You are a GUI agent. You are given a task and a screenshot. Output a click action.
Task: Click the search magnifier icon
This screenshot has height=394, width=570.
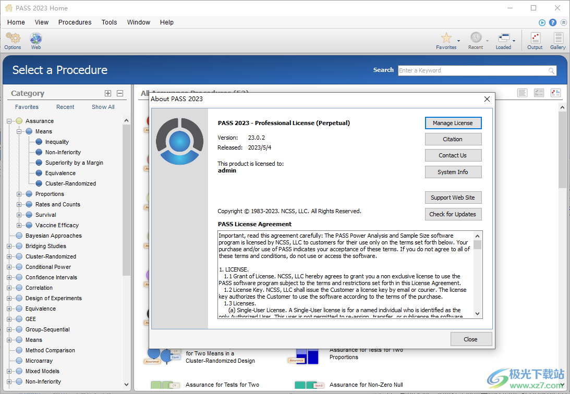[x=551, y=70]
